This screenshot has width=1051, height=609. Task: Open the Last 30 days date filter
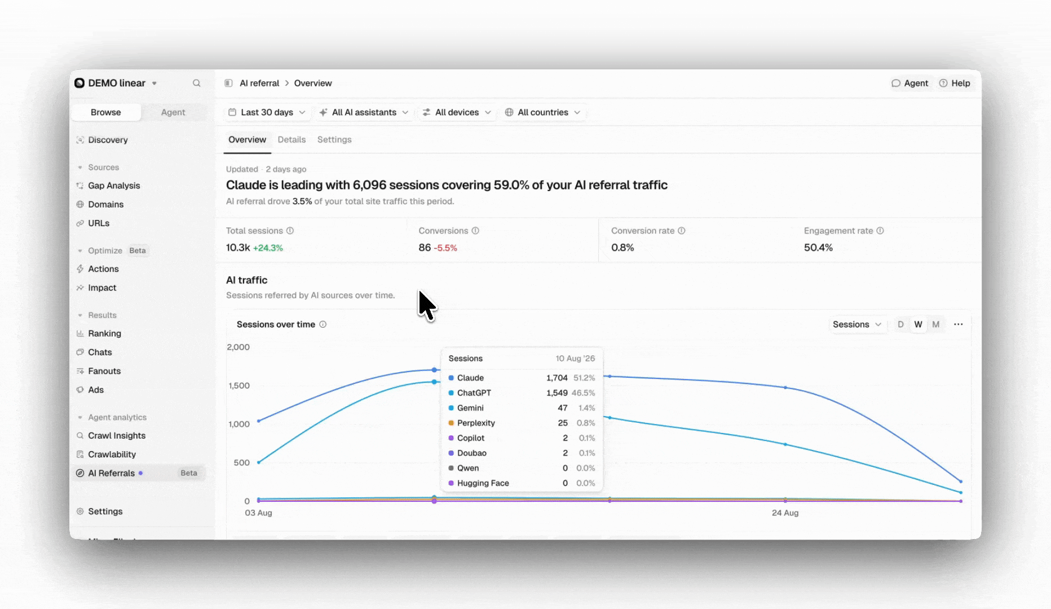[x=267, y=112]
